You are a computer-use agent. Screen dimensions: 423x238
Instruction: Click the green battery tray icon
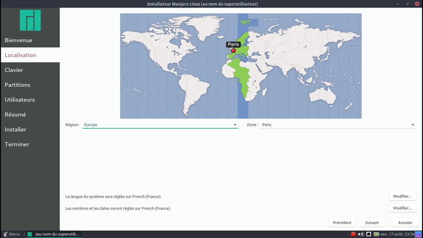coord(376,234)
